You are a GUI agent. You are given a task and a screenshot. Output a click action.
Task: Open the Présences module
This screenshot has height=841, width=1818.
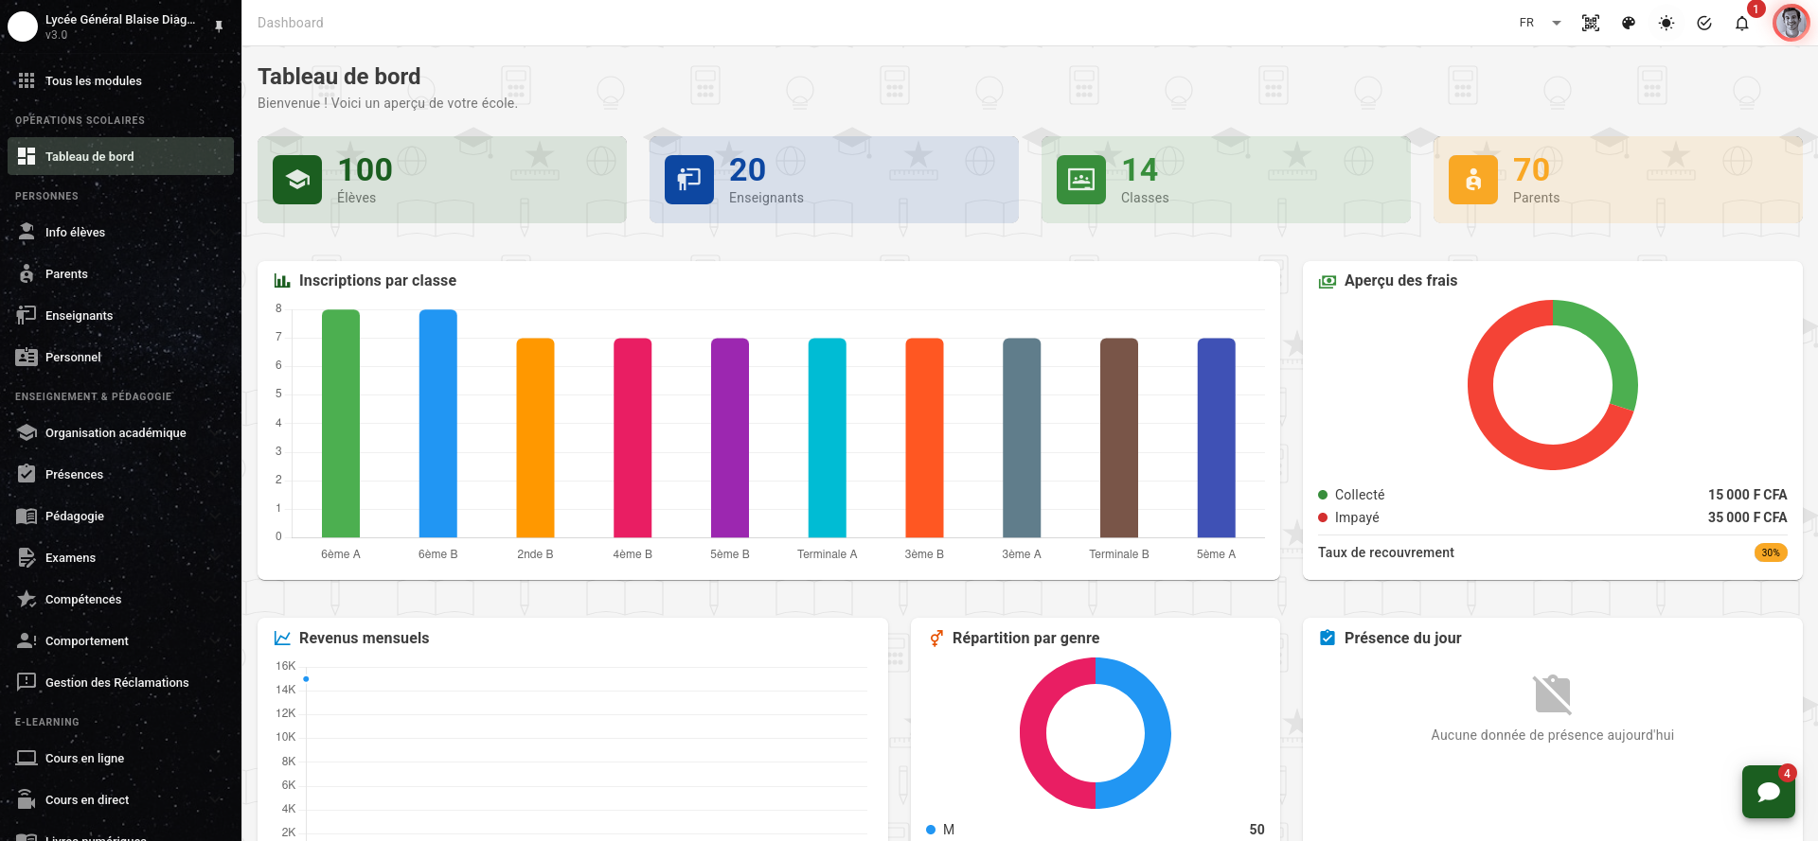[120, 474]
